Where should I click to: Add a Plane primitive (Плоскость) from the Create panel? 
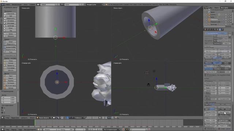[10, 13]
